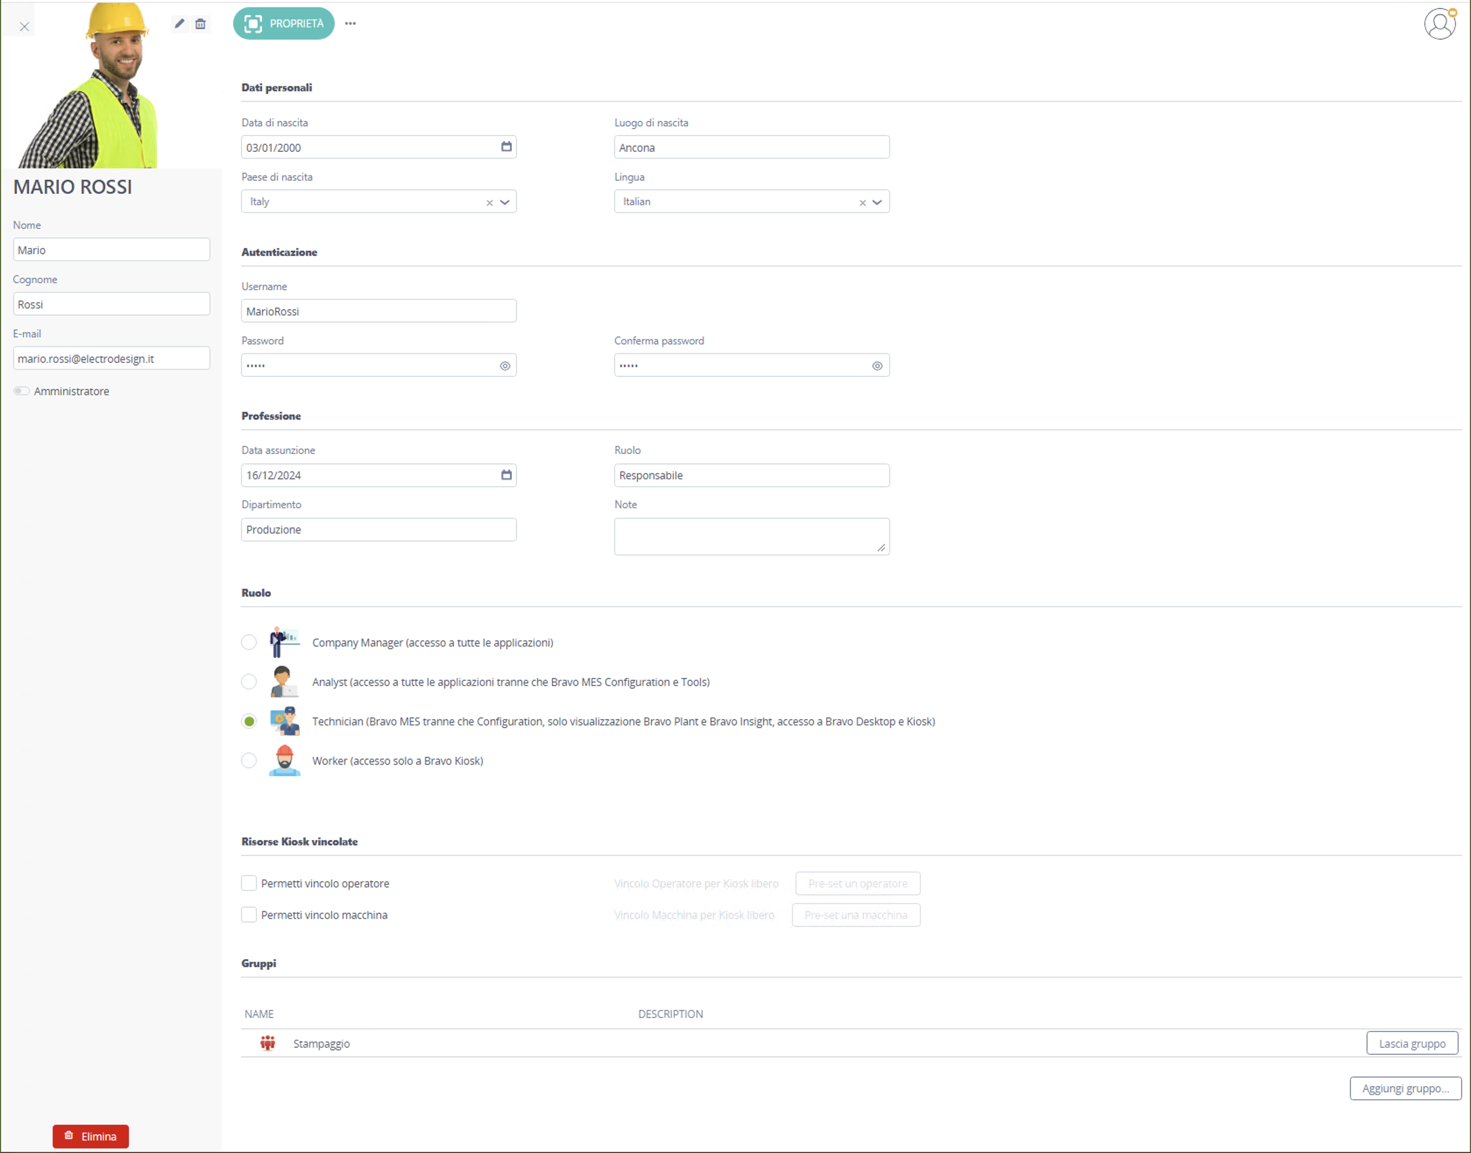Click the Analyst role icon

point(284,681)
